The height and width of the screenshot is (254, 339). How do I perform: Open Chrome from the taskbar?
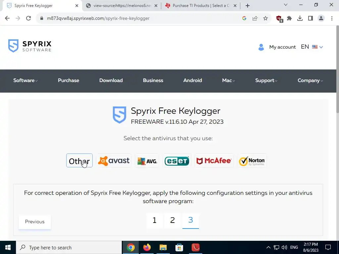point(130,247)
